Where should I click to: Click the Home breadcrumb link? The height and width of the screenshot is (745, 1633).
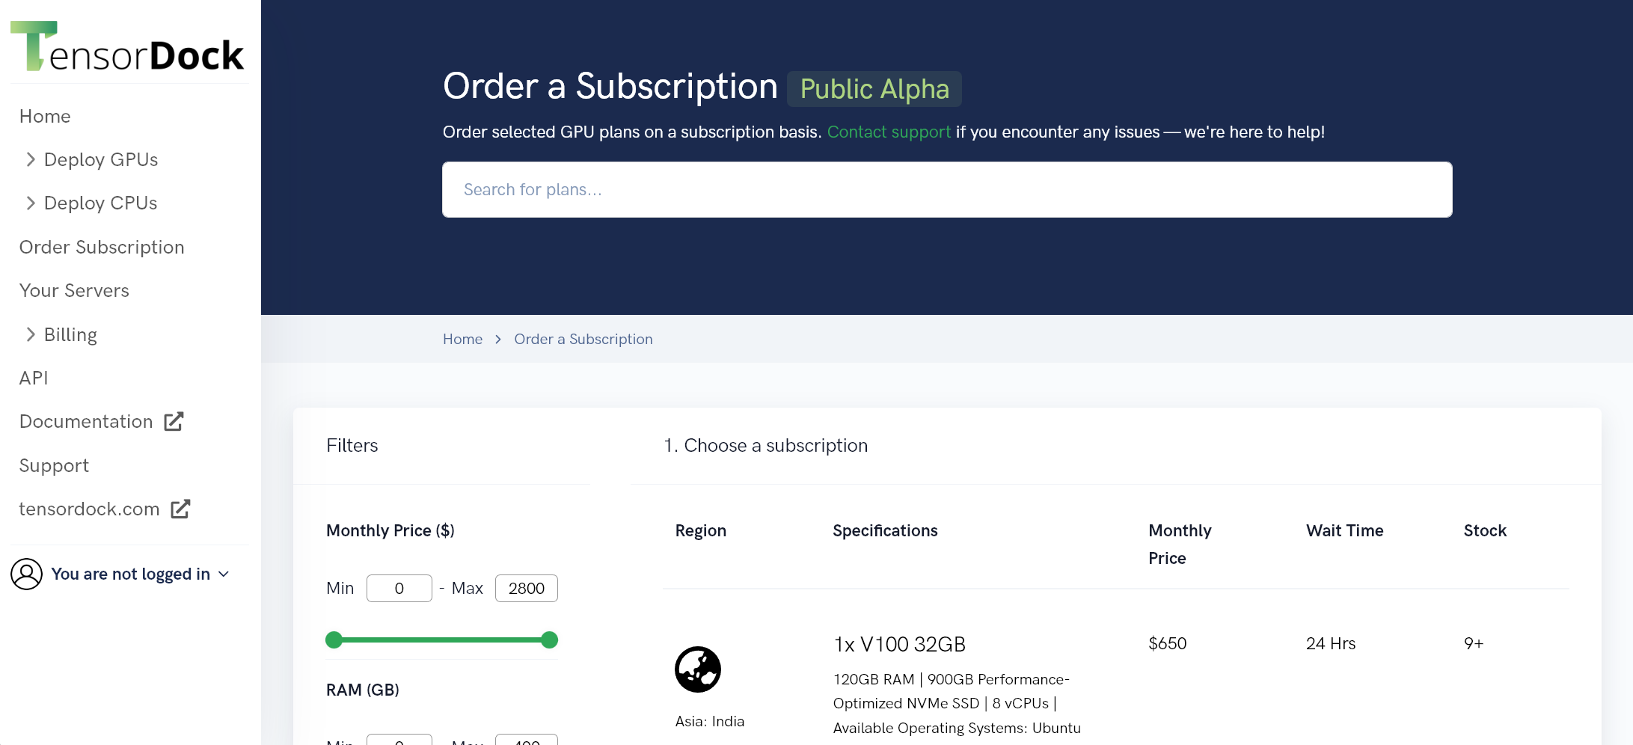click(x=462, y=340)
